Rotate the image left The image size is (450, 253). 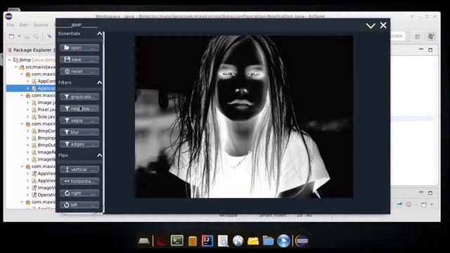(x=79, y=205)
